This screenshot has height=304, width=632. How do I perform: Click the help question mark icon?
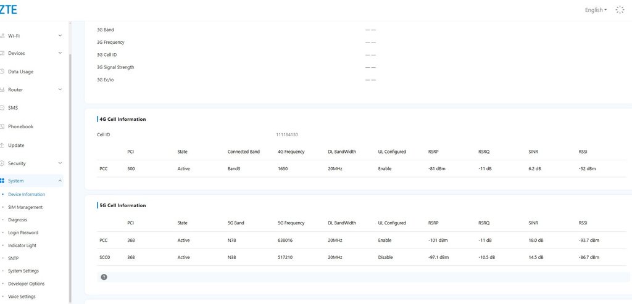click(x=104, y=277)
